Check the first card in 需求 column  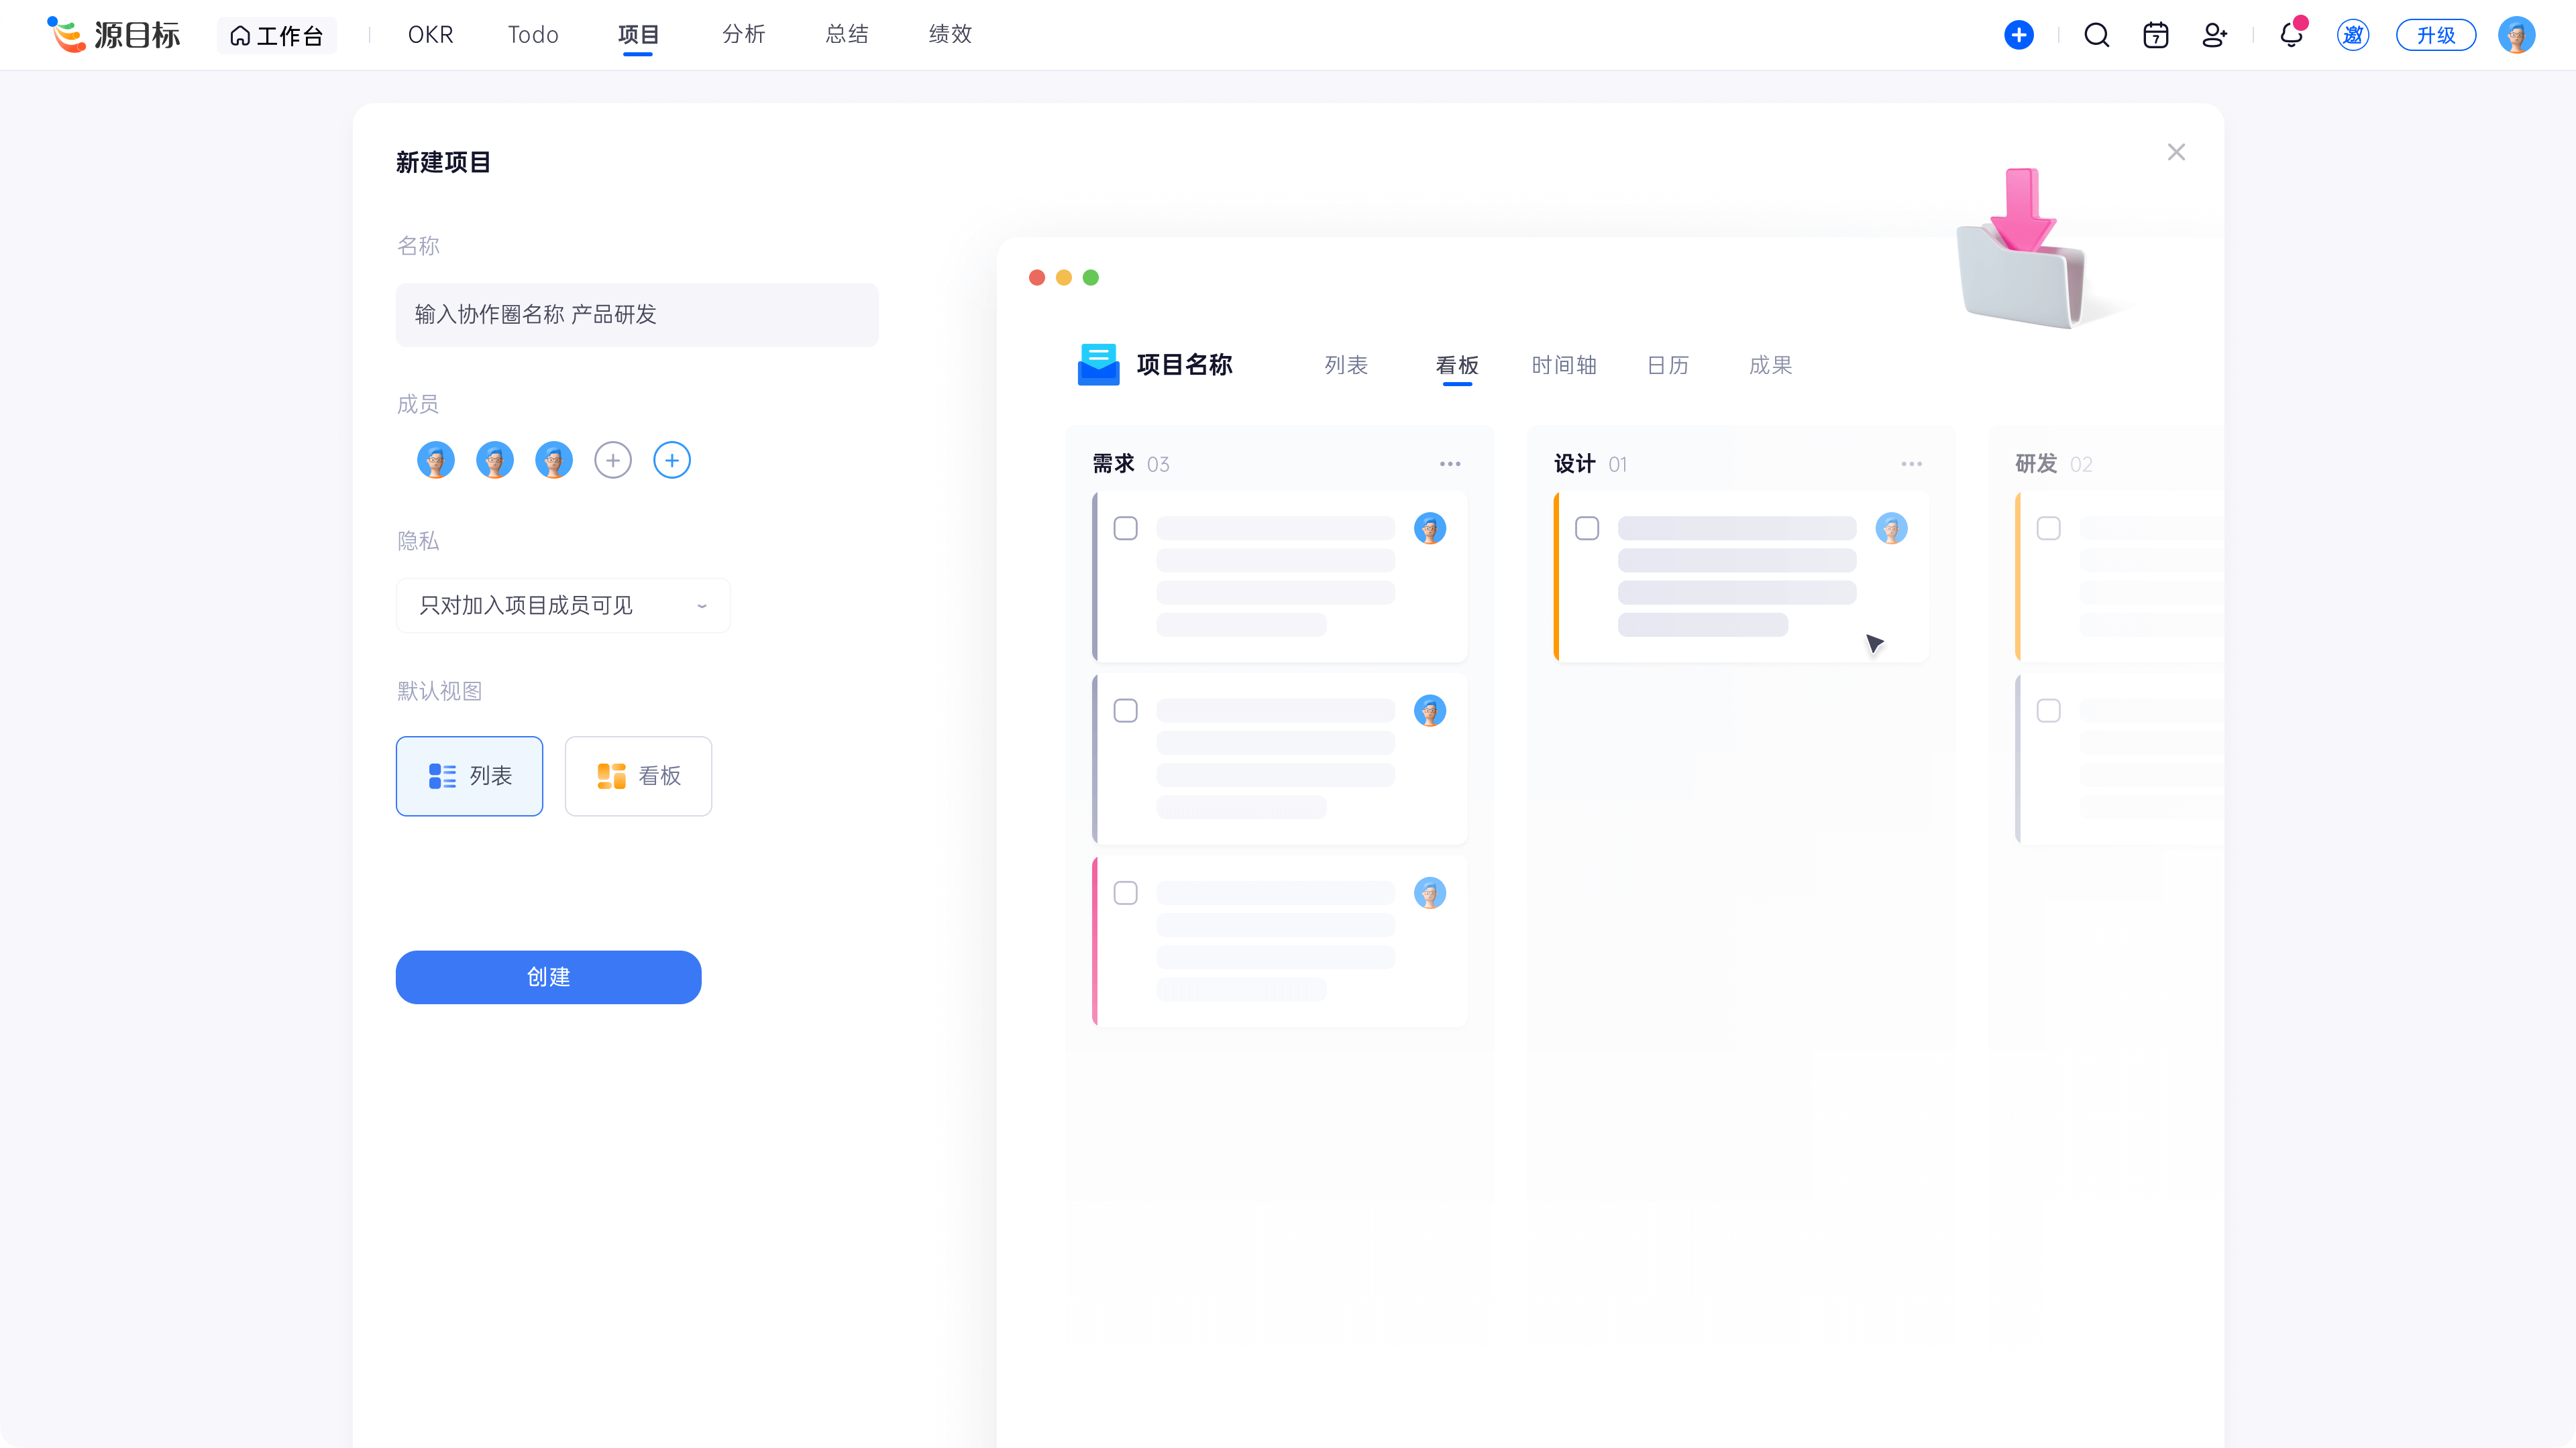point(1125,528)
